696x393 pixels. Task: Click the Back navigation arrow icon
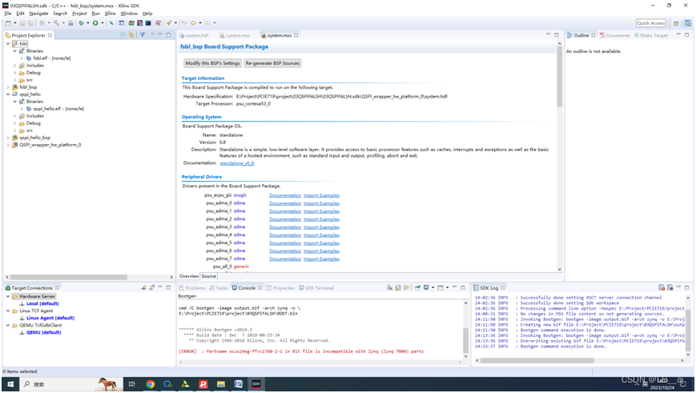pos(193,23)
